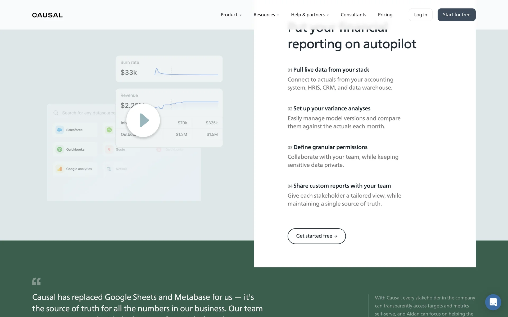Play the product demo video
This screenshot has width=508, height=317.
tap(143, 120)
